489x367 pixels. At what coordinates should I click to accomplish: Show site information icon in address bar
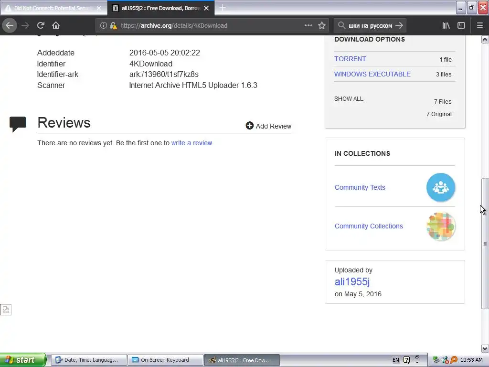pyautogui.click(x=104, y=26)
